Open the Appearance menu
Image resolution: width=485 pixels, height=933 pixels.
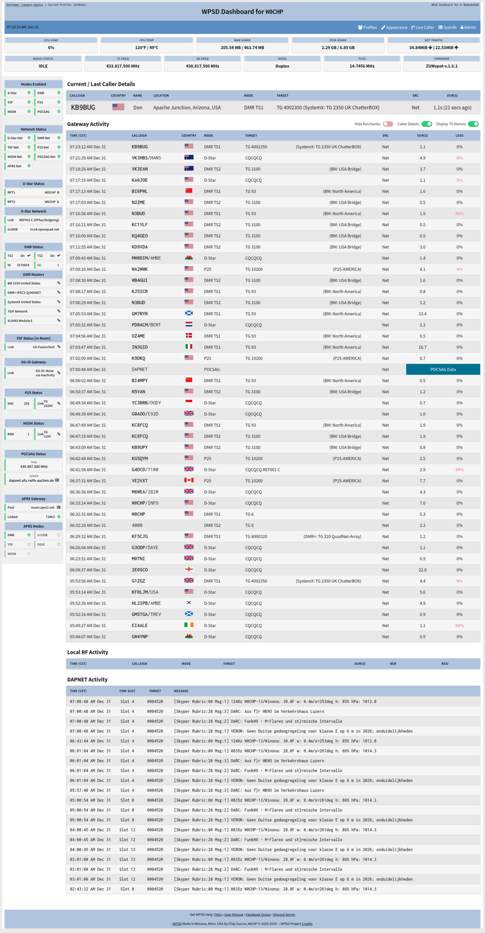(x=394, y=27)
